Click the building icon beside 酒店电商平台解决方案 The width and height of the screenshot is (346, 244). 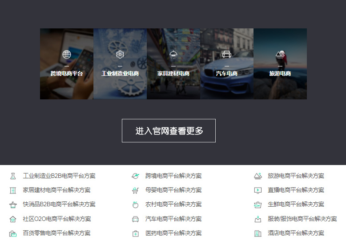[258, 233]
